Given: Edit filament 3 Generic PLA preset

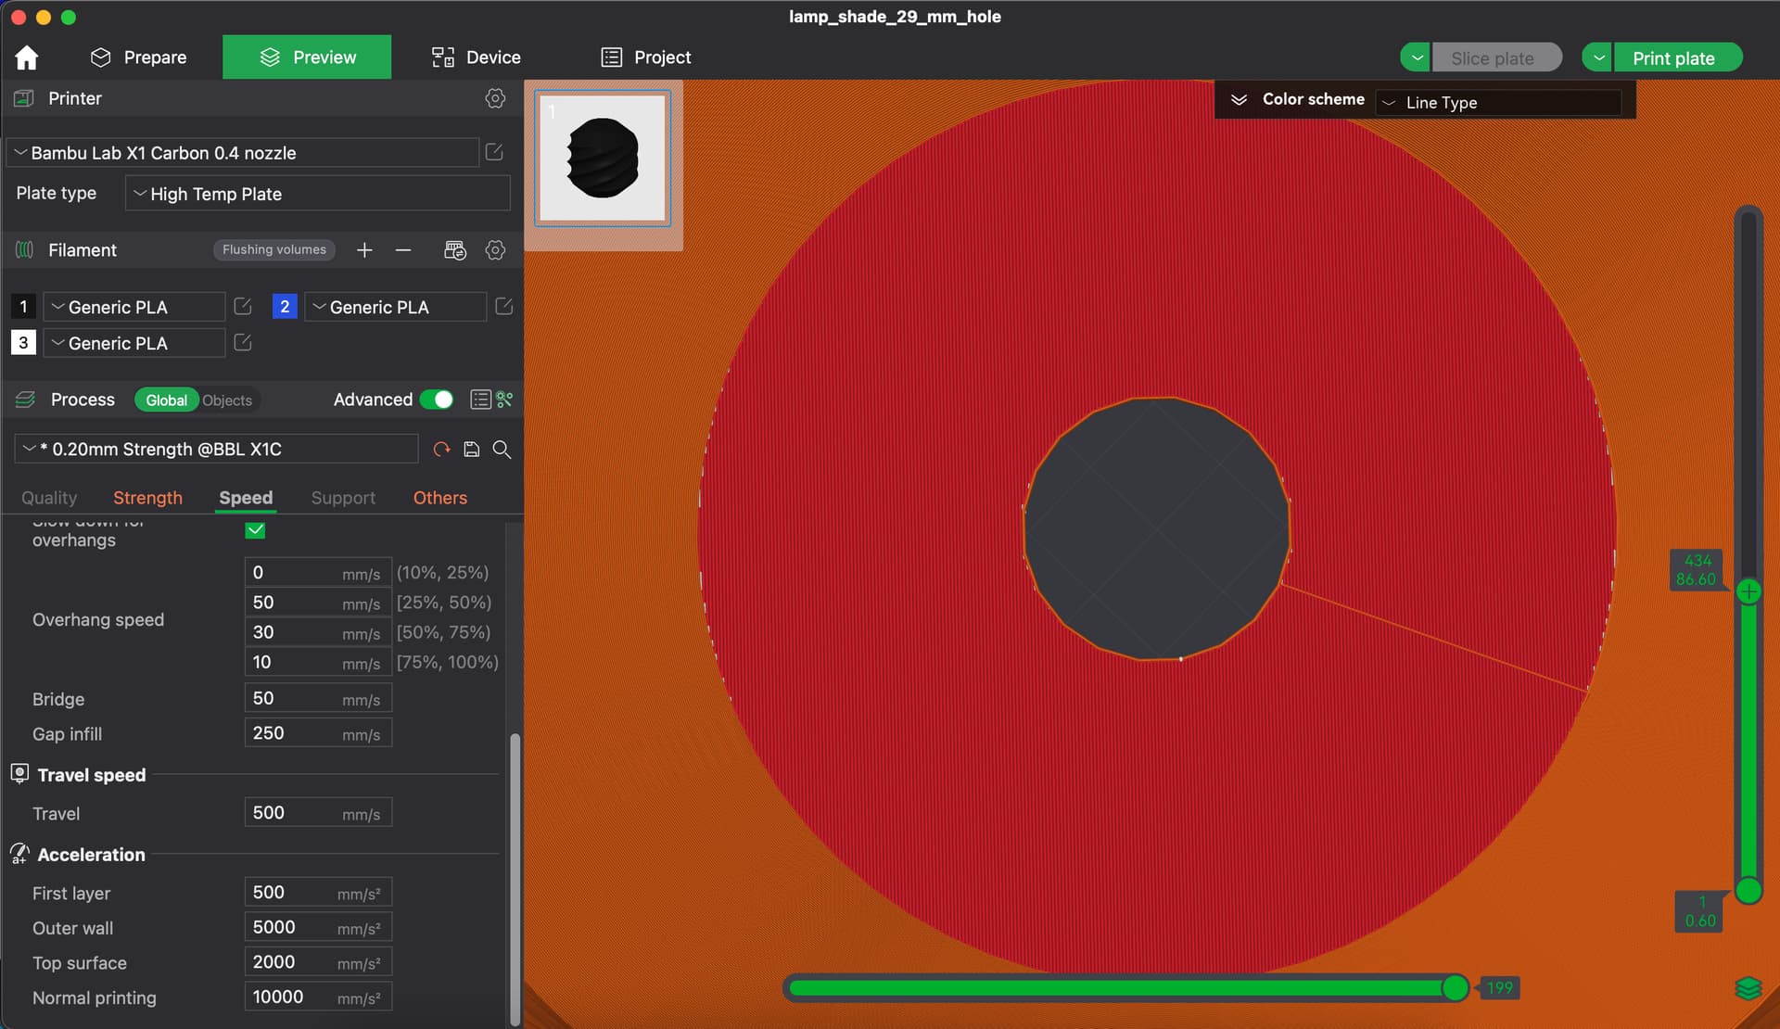Looking at the screenshot, I should point(243,342).
